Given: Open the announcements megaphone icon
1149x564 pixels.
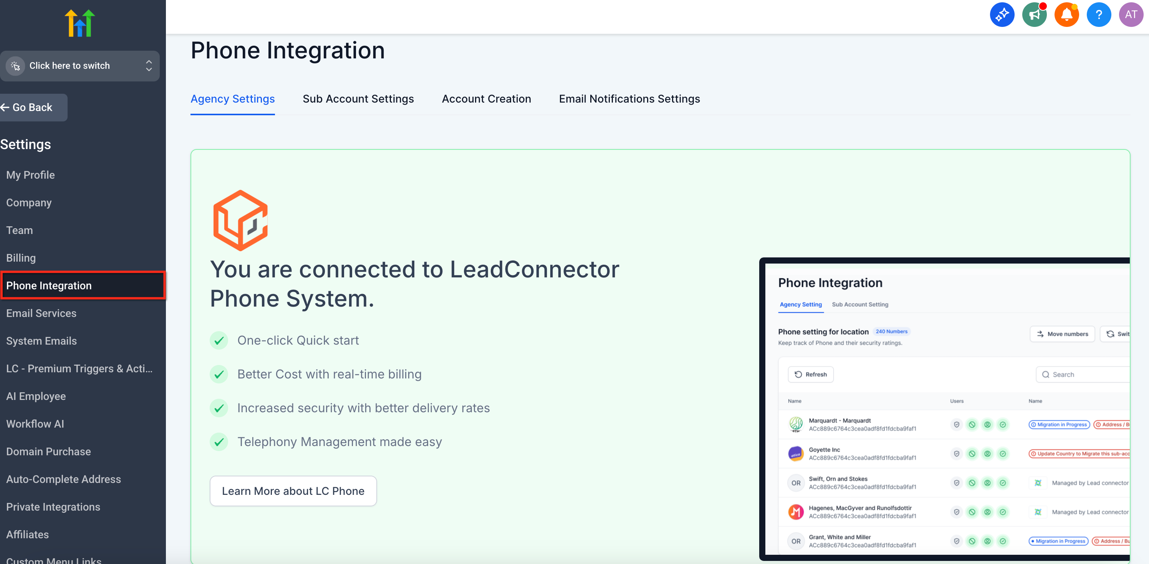Looking at the screenshot, I should (x=1034, y=15).
